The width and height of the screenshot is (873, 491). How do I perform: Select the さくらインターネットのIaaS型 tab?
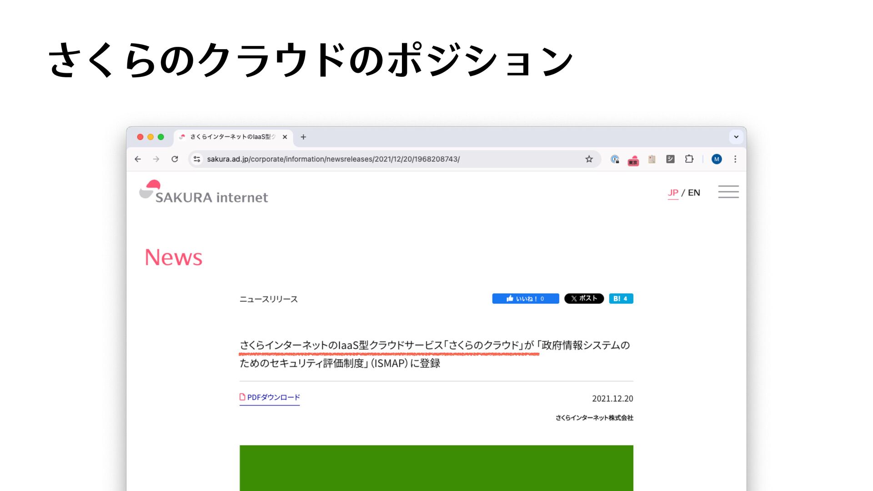(232, 137)
